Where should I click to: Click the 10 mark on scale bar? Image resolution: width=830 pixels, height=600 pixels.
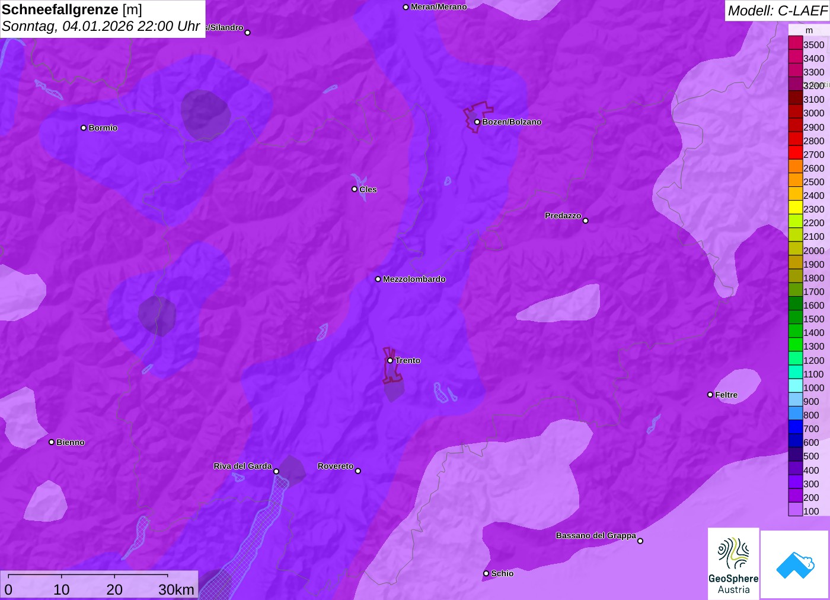[62, 590]
